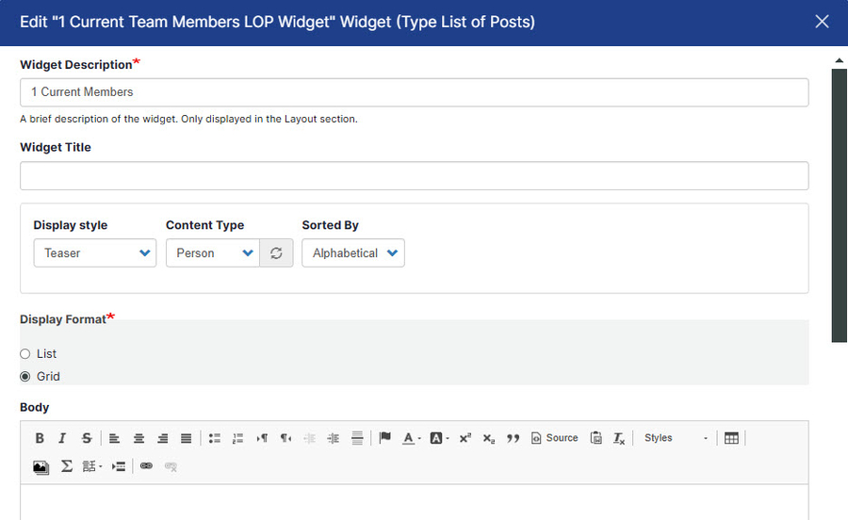Insert a table in the Body
Viewport: 848px width, 520px height.
tap(731, 438)
